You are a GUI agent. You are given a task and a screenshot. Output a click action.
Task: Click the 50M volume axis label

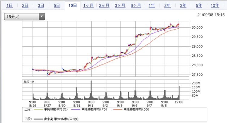[195, 96]
